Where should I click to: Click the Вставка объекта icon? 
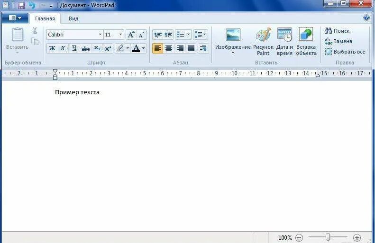[306, 42]
